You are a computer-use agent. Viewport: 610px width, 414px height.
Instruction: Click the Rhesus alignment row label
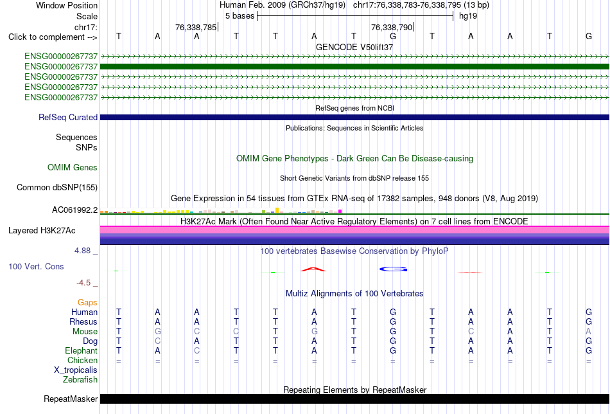(x=83, y=322)
